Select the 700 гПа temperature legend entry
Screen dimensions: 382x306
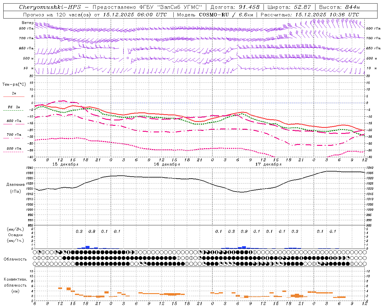coord(14,135)
